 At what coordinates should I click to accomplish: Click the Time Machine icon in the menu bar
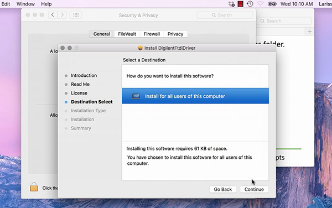pyautogui.click(x=250, y=4)
